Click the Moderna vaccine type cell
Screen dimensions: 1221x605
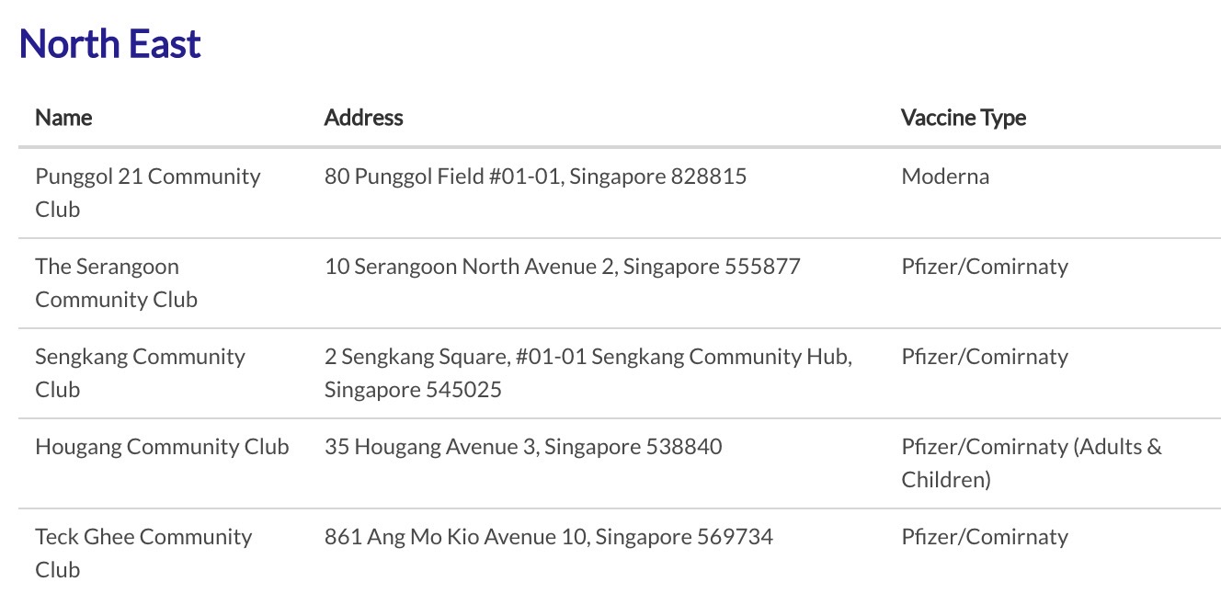coord(945,177)
